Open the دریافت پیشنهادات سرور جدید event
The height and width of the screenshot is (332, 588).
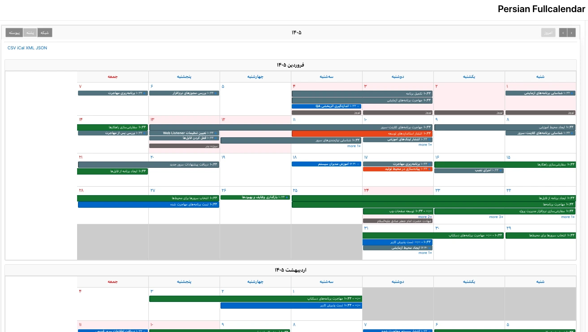click(x=148, y=165)
